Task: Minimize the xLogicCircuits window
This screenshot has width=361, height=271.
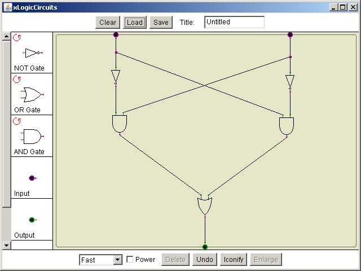Action: [x=333, y=7]
